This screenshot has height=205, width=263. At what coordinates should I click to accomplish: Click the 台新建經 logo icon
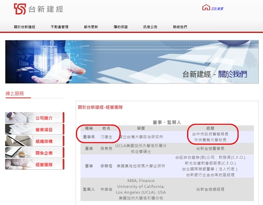[20, 9]
